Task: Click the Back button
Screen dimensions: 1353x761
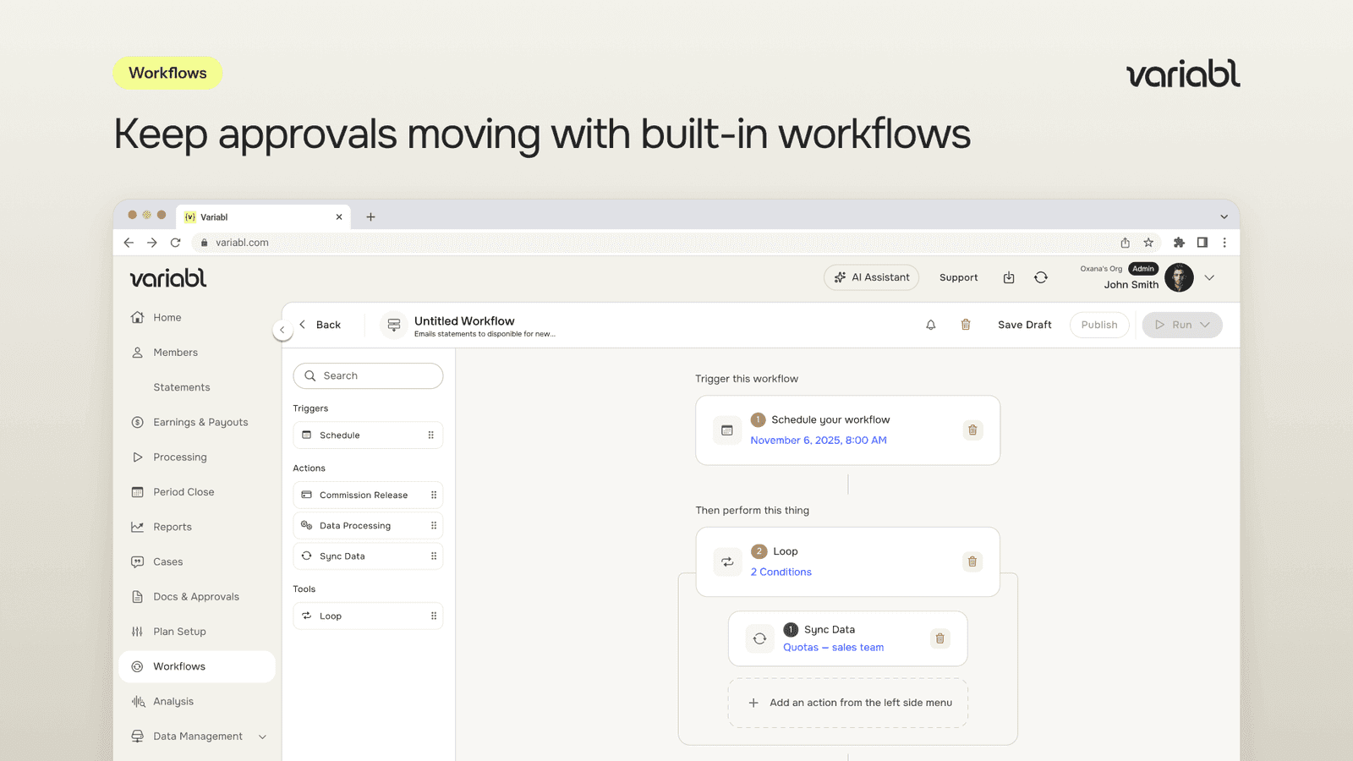Action: coord(320,325)
